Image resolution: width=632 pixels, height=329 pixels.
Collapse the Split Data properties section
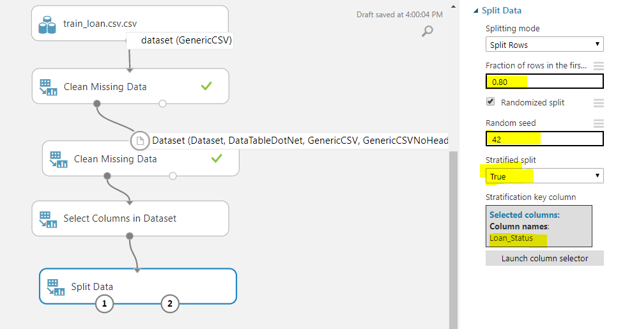475,11
